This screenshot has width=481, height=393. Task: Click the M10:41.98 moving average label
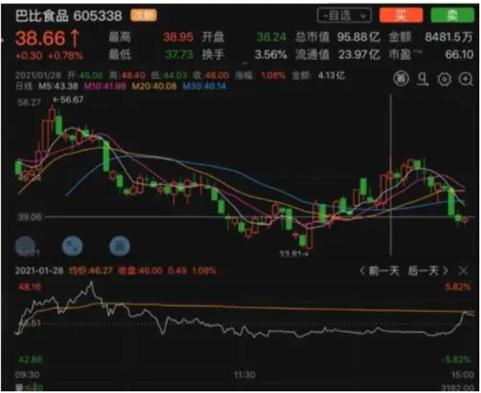(105, 86)
